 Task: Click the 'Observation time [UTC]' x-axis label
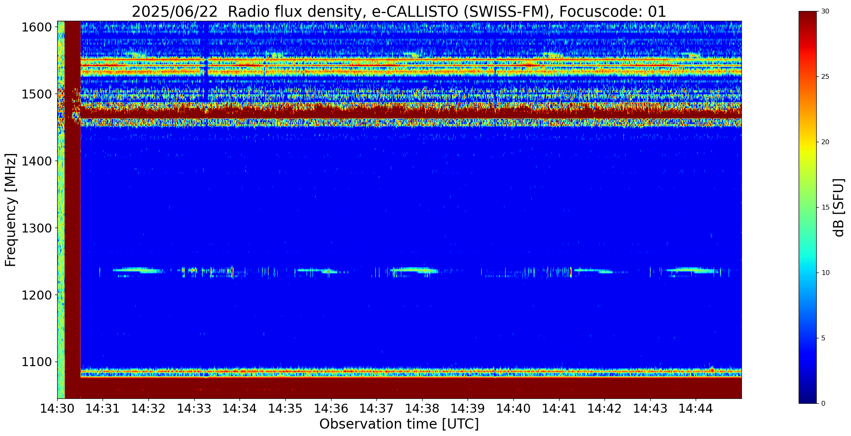coord(399,424)
